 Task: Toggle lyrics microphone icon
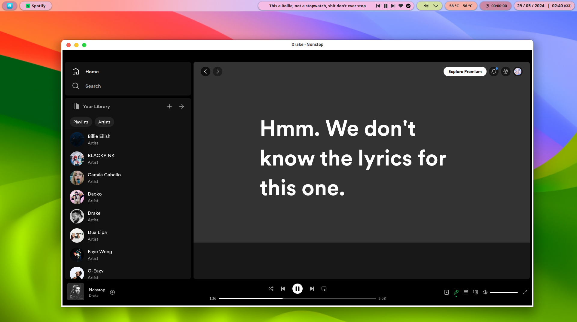(456, 292)
